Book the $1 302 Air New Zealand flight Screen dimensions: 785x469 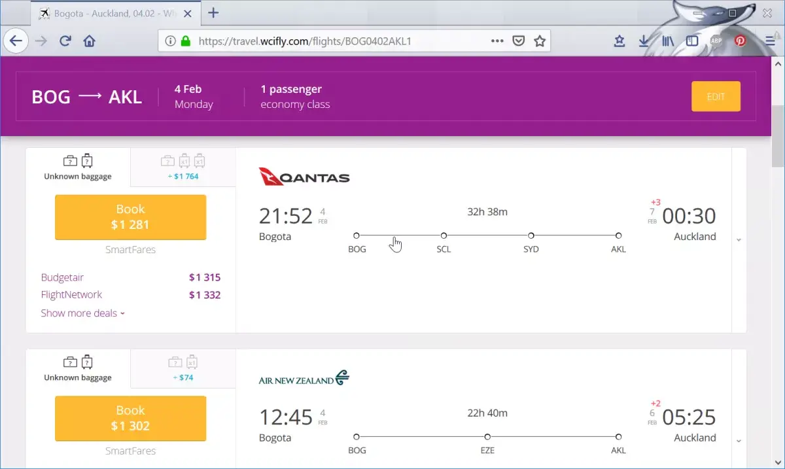click(130, 419)
